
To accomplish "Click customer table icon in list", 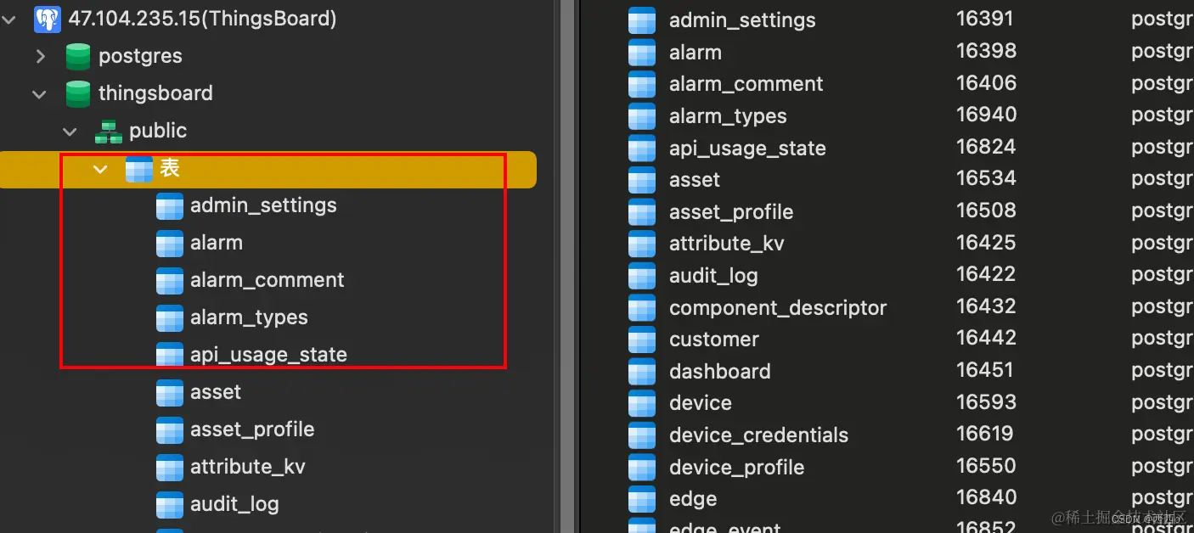I will pos(642,339).
